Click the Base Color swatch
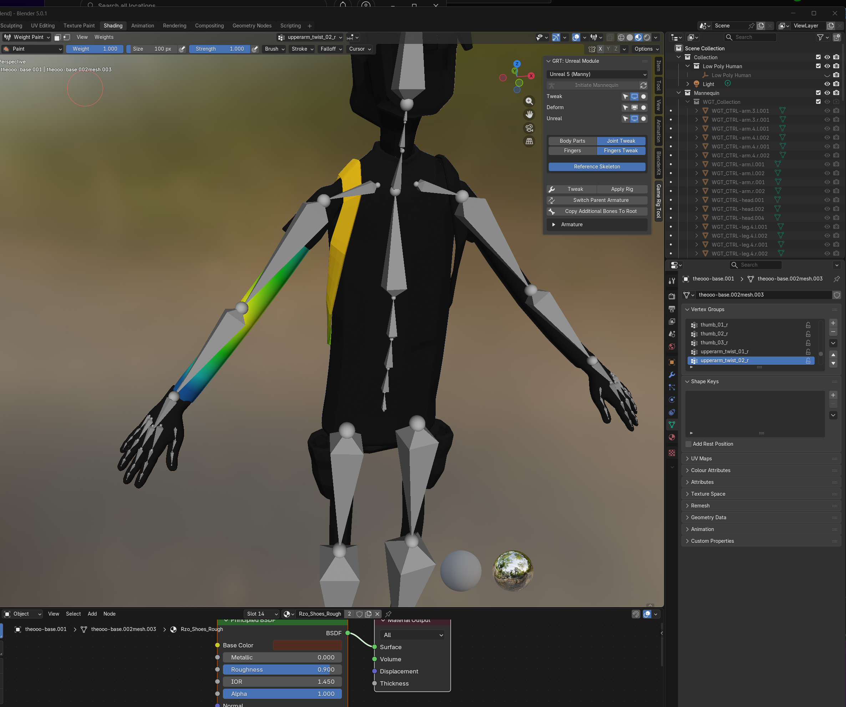The width and height of the screenshot is (846, 707). (x=307, y=645)
